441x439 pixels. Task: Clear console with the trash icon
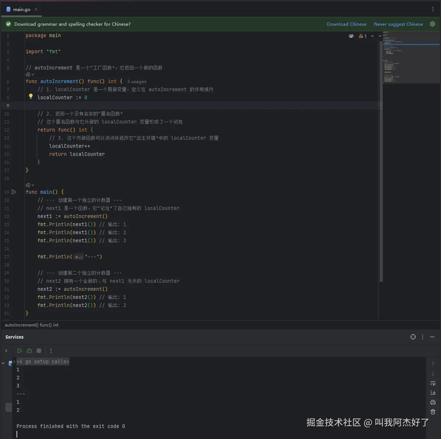tap(433, 412)
